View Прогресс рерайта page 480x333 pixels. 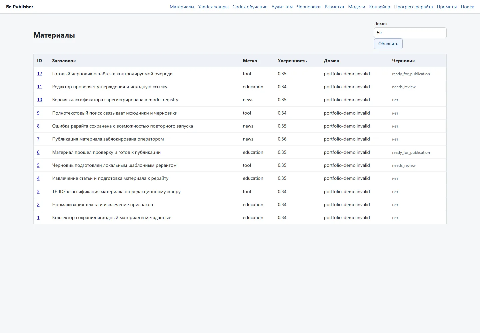coord(413,7)
